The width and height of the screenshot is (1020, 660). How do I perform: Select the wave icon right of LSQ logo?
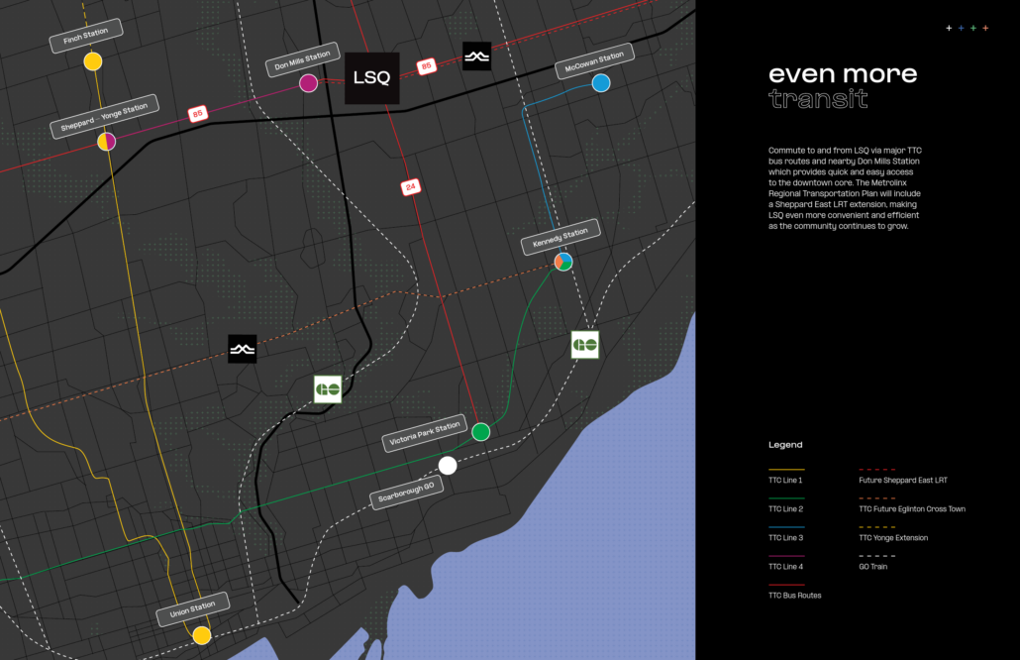(476, 56)
